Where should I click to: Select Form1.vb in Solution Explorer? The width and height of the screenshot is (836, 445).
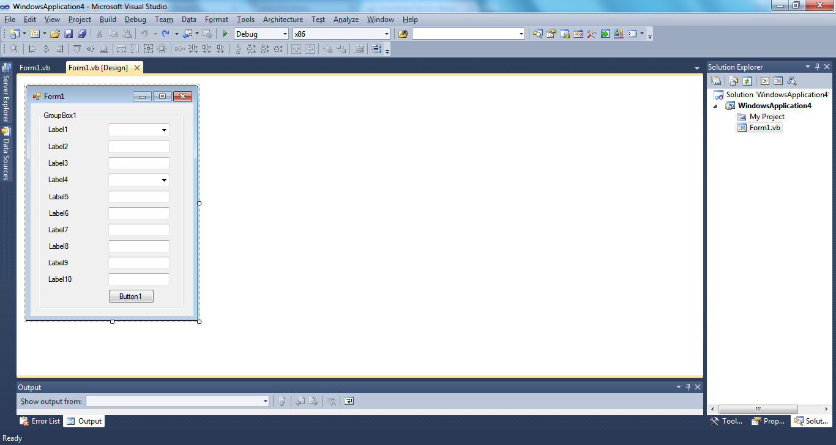pos(764,128)
